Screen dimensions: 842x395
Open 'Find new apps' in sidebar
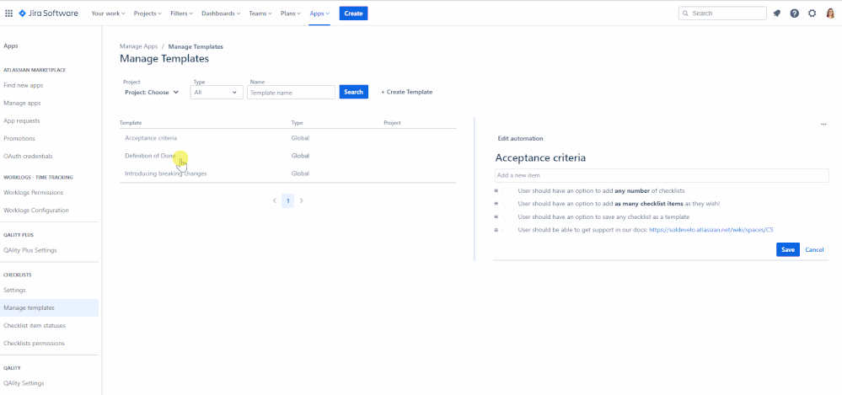pos(23,85)
